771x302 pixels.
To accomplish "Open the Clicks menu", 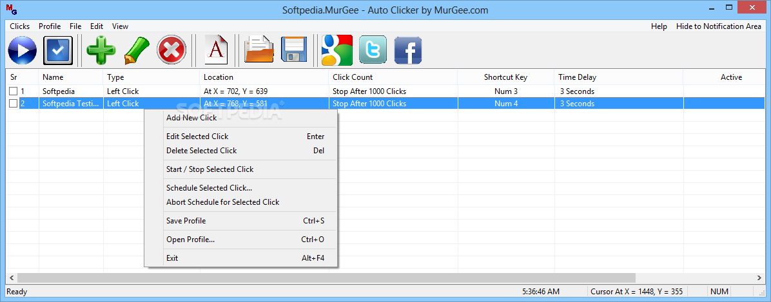I will (20, 26).
